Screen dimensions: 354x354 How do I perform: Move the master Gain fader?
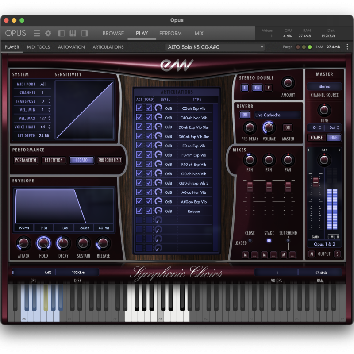coord(316,182)
